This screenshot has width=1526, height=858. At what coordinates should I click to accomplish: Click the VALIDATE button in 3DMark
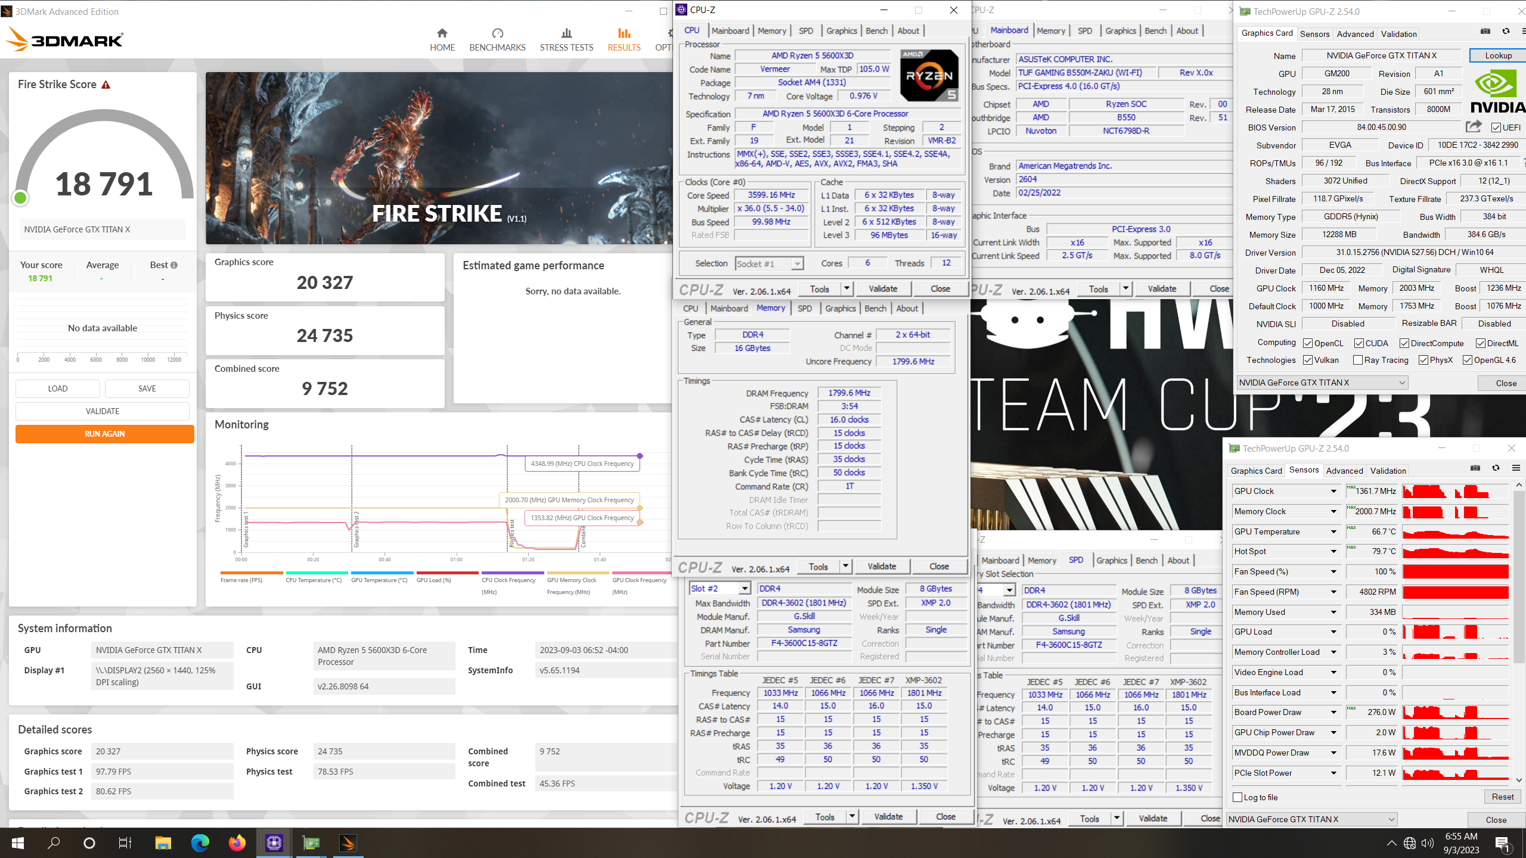[103, 411]
